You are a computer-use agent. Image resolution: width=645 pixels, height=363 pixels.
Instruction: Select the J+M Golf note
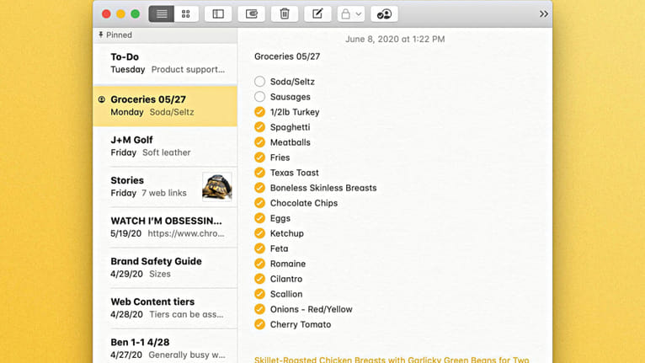pyautogui.click(x=164, y=146)
